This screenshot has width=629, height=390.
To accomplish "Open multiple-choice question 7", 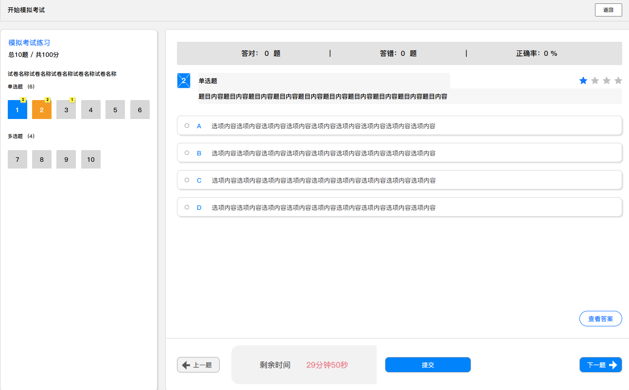I will (17, 159).
